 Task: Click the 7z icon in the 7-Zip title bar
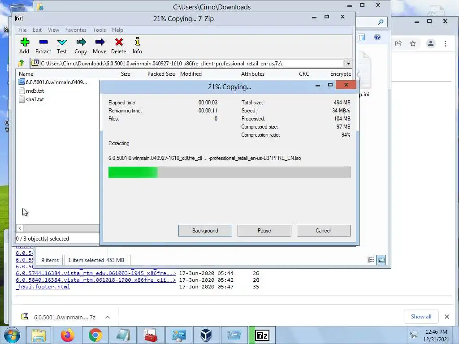pyautogui.click(x=19, y=18)
